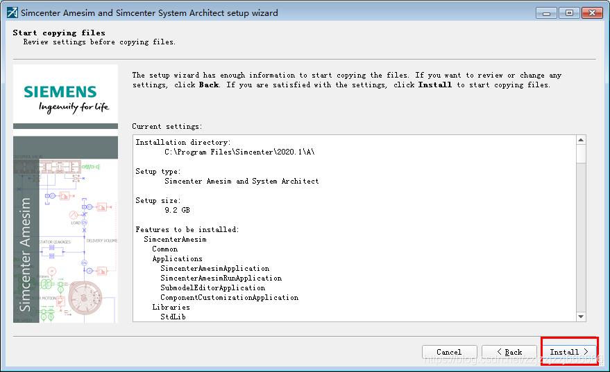
Task: Click the Simcenter Amesim diagram image
Action: pyautogui.click(x=65, y=229)
